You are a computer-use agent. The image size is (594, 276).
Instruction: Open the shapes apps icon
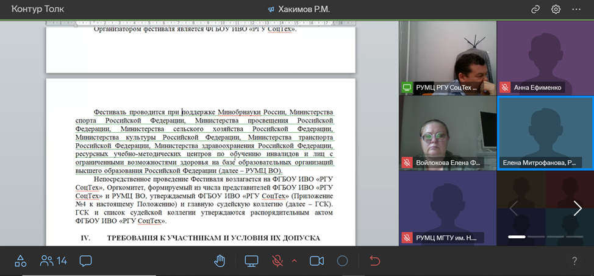tap(21, 261)
